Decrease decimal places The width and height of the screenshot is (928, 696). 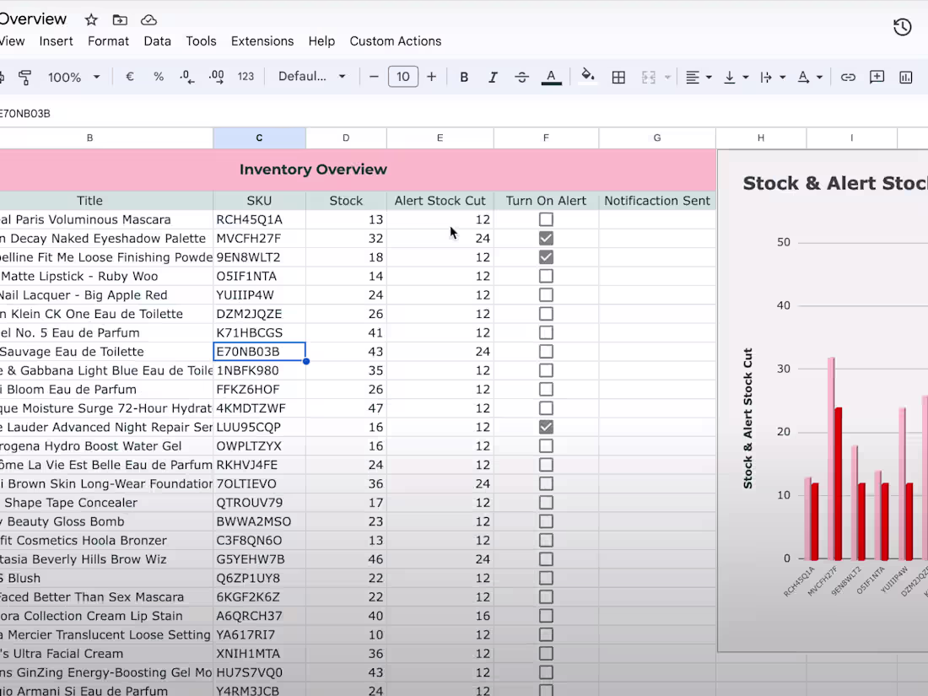186,77
